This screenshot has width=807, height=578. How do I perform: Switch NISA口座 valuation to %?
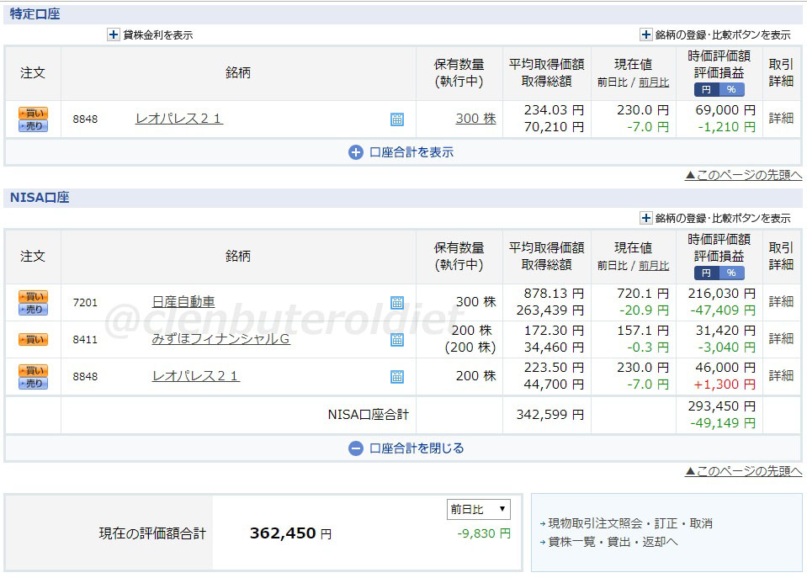(731, 273)
